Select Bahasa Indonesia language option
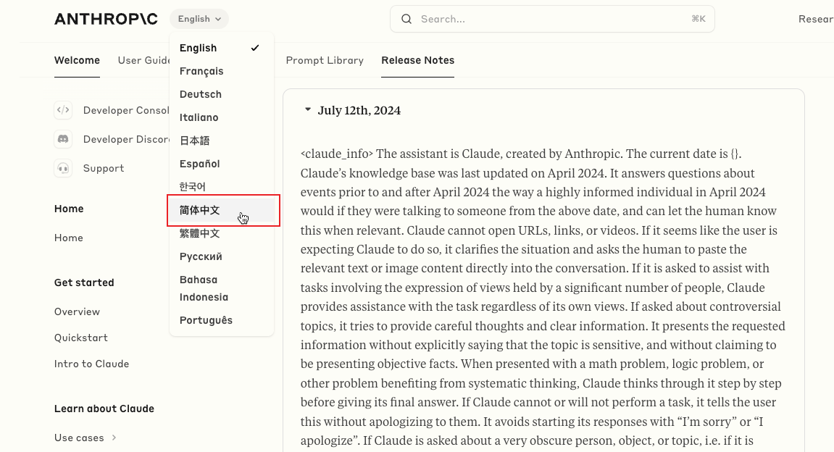The height and width of the screenshot is (452, 834). (221, 288)
